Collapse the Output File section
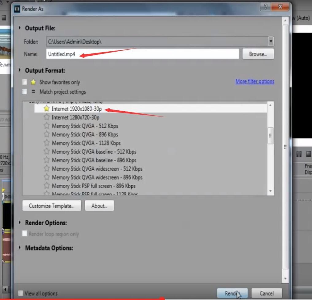312x300 pixels. (x=20, y=28)
